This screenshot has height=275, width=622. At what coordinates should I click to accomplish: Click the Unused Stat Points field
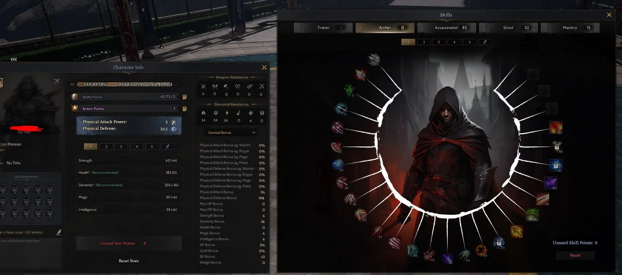(x=129, y=243)
